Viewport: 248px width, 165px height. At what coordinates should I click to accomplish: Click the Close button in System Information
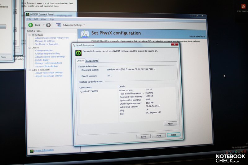(x=174, y=135)
